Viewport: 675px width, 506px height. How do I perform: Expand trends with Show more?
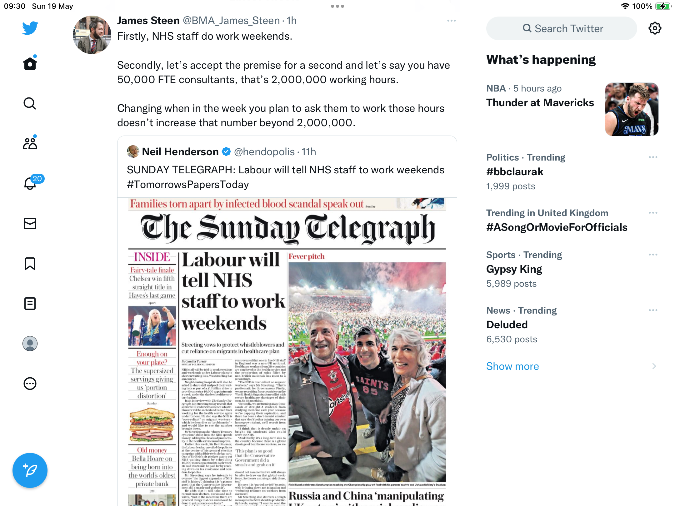(x=512, y=366)
